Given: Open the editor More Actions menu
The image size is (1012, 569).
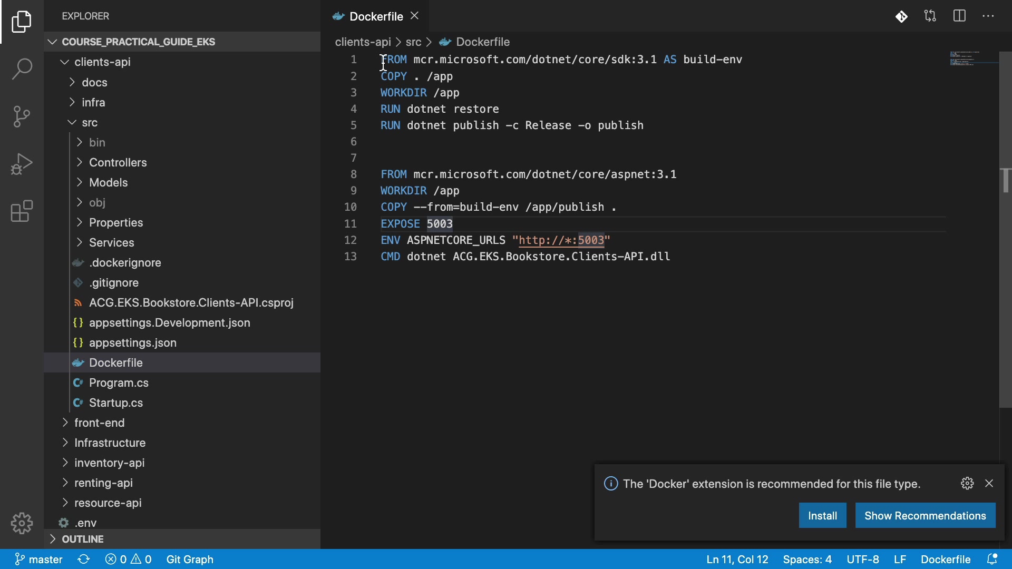Looking at the screenshot, I should [x=988, y=16].
